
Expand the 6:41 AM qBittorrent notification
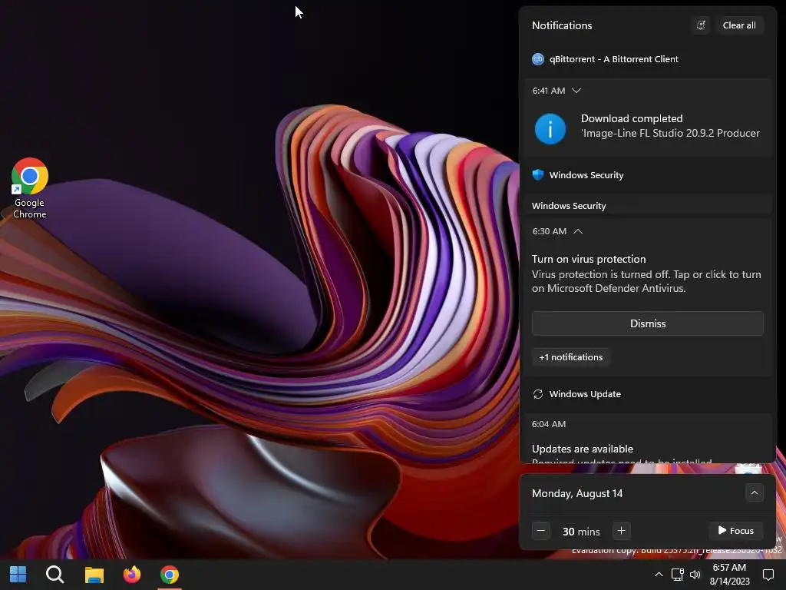pos(576,91)
